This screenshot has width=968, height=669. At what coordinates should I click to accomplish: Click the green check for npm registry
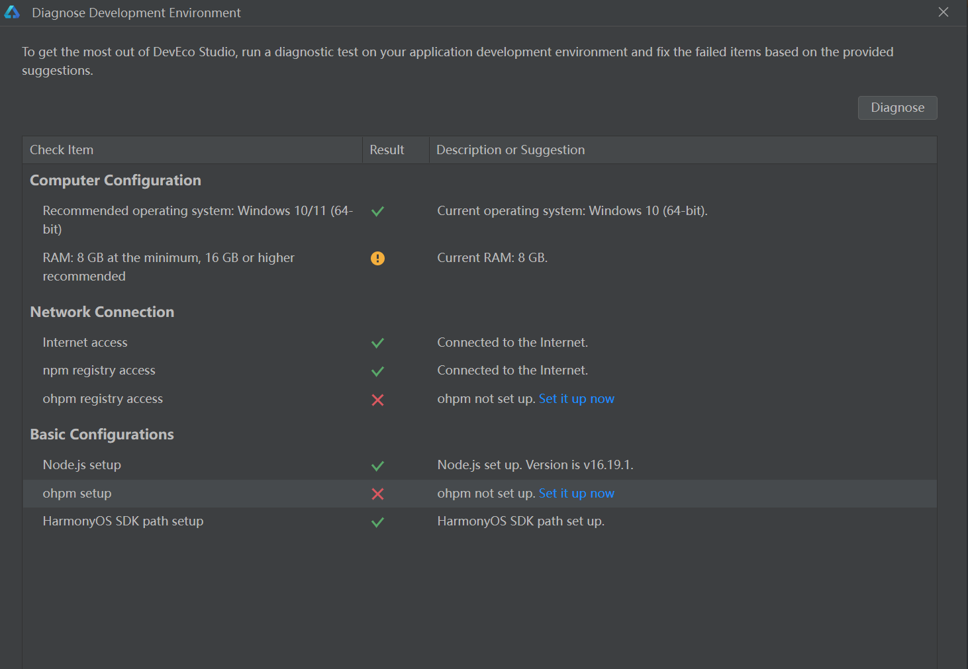(x=377, y=371)
